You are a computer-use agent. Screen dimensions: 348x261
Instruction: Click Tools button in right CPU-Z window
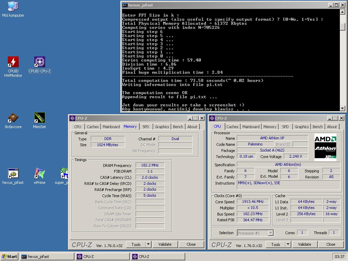point(276,244)
